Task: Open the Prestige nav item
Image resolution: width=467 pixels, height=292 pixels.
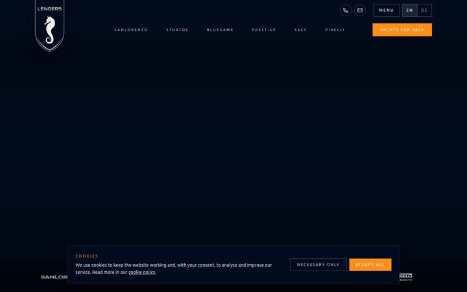Action: point(264,30)
